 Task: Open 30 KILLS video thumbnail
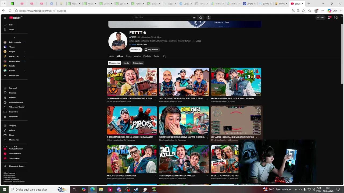click(184, 159)
